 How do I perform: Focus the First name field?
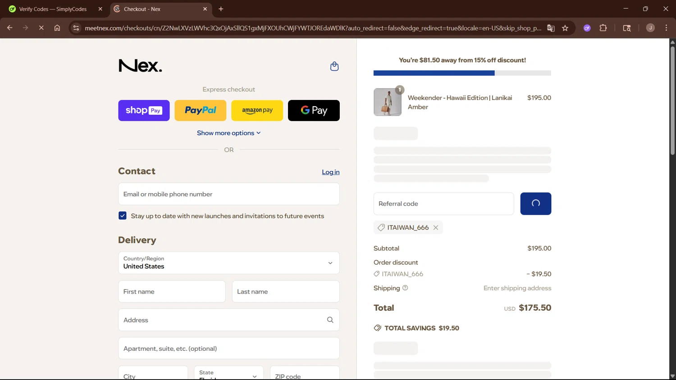tap(172, 292)
